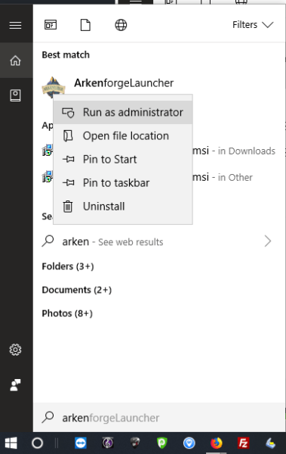Choose Run as administrator

click(123, 112)
